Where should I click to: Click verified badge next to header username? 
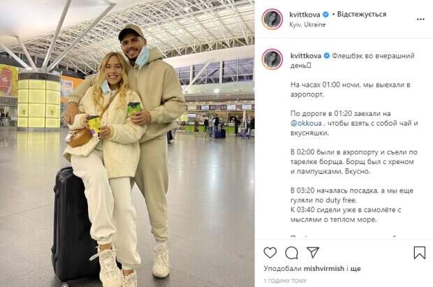point(325,15)
